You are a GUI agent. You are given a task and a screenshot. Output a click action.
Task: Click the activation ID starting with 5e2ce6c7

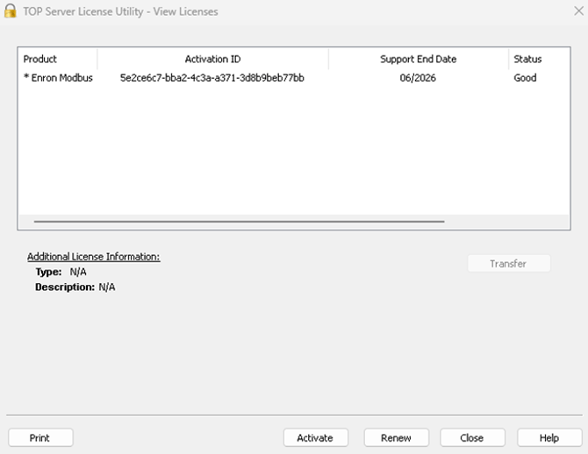point(212,78)
